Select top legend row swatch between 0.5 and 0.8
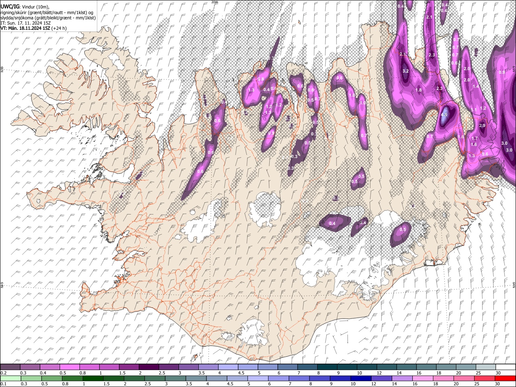 (70, 367)
